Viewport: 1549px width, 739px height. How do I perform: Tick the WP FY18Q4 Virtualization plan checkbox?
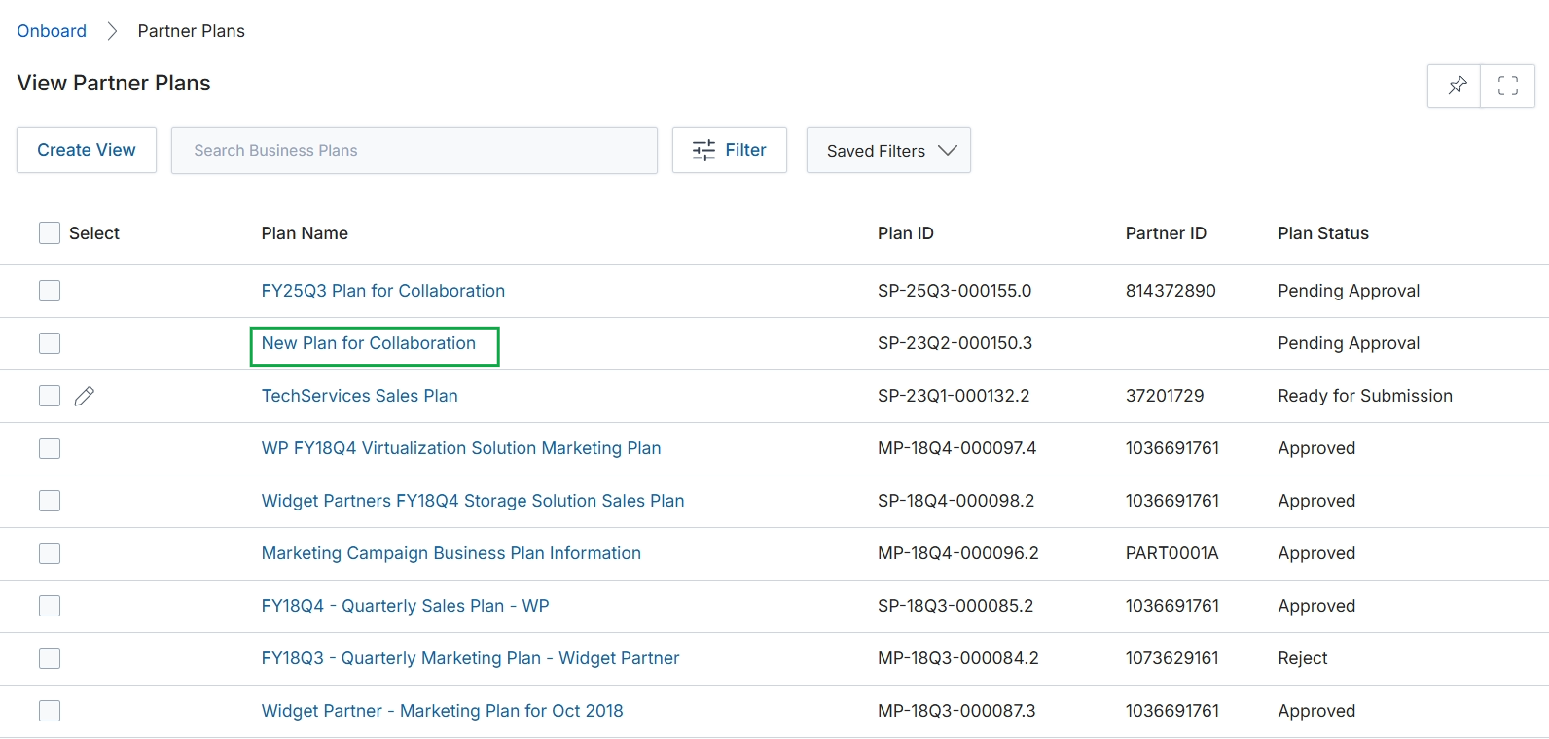(50, 448)
